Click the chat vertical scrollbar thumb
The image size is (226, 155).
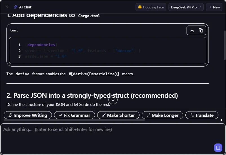pos(225,45)
